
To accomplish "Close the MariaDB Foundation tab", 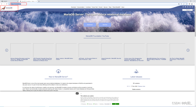I will click(36, 1).
